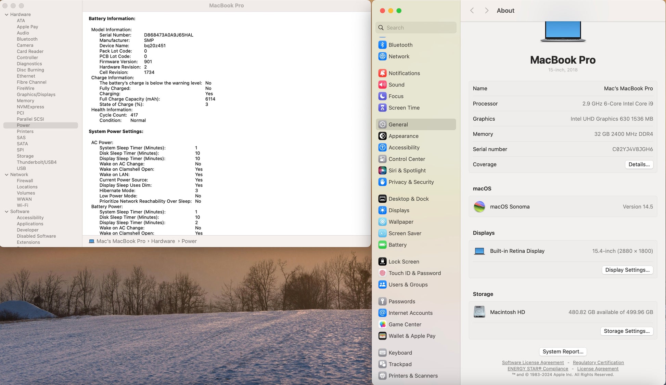Viewport: 666px width, 385px height.
Task: Select the Battery icon in sidebar
Action: [382, 245]
